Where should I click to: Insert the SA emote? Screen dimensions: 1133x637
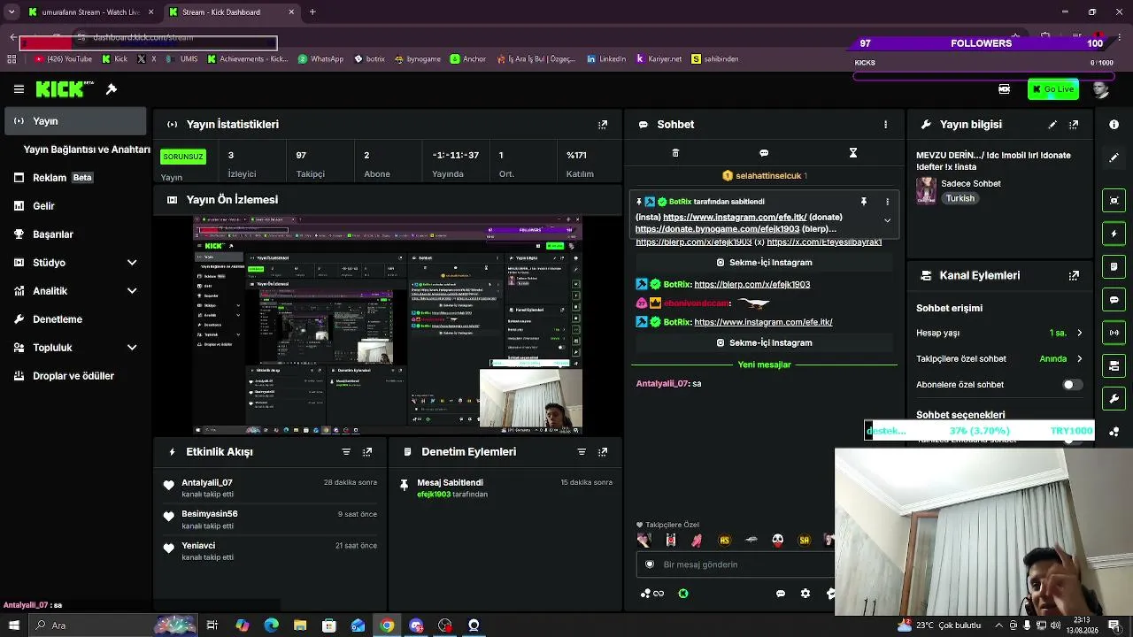point(804,540)
